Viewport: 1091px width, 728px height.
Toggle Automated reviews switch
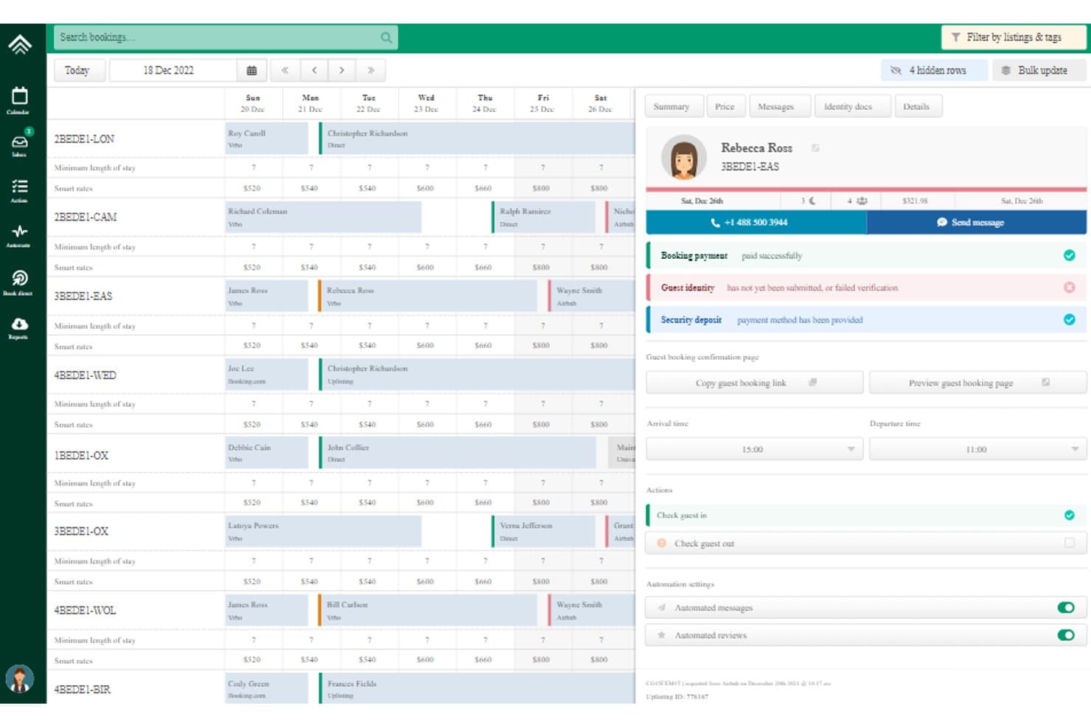click(x=1065, y=635)
